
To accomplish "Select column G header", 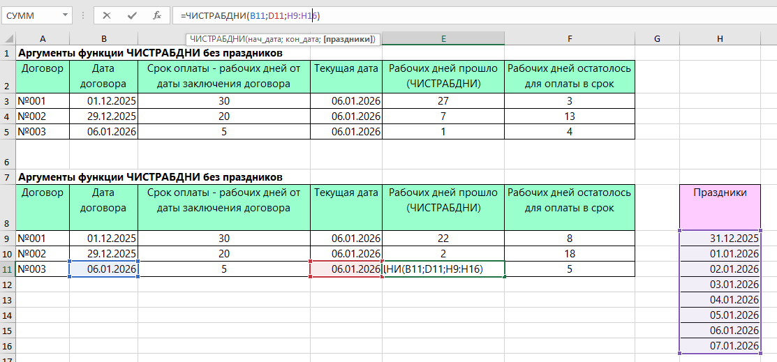I will click(657, 39).
